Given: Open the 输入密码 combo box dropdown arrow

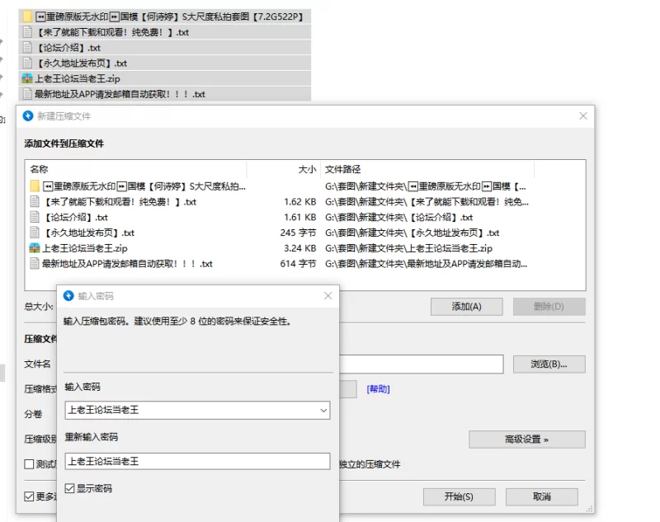Looking at the screenshot, I should point(323,410).
